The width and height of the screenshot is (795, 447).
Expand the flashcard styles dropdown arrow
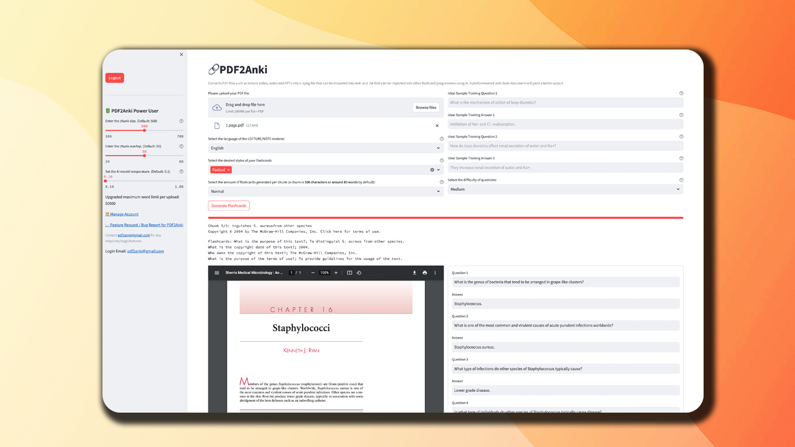tap(438, 170)
